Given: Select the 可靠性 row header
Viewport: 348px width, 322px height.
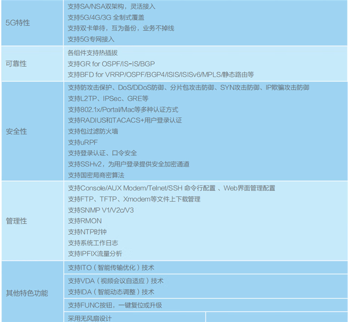Looking at the screenshot, I should point(16,63).
